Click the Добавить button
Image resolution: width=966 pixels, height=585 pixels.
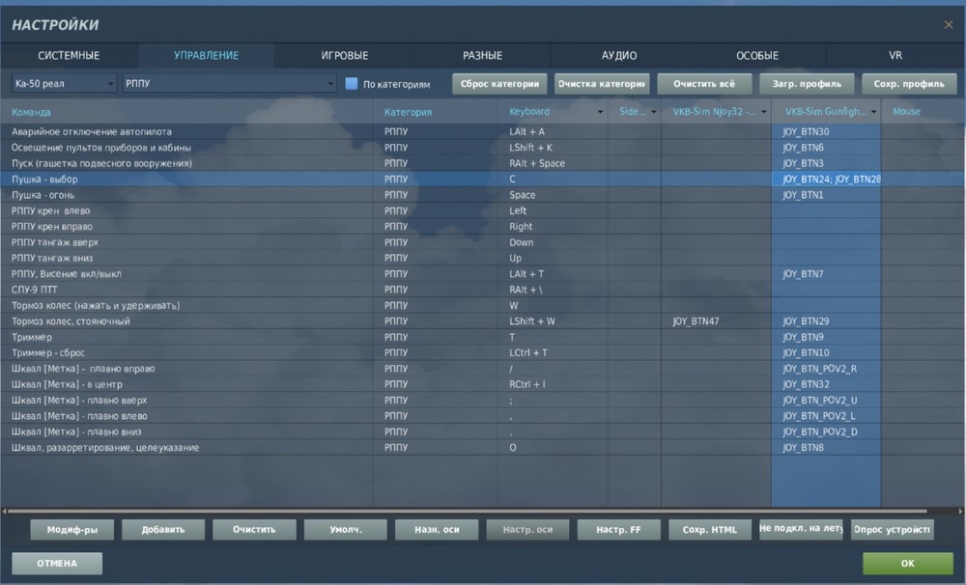pos(163,530)
